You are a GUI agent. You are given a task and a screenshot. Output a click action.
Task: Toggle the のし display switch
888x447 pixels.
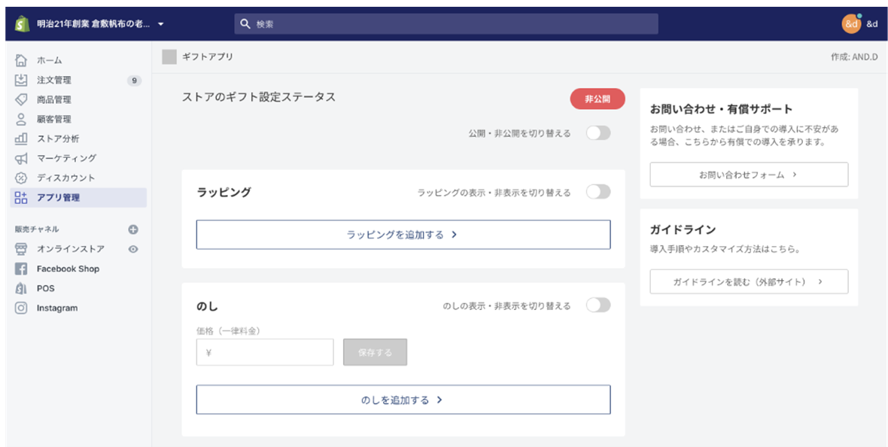click(598, 306)
